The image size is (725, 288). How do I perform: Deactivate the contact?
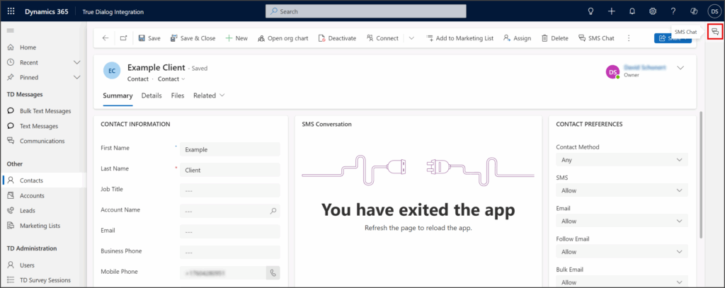click(338, 38)
